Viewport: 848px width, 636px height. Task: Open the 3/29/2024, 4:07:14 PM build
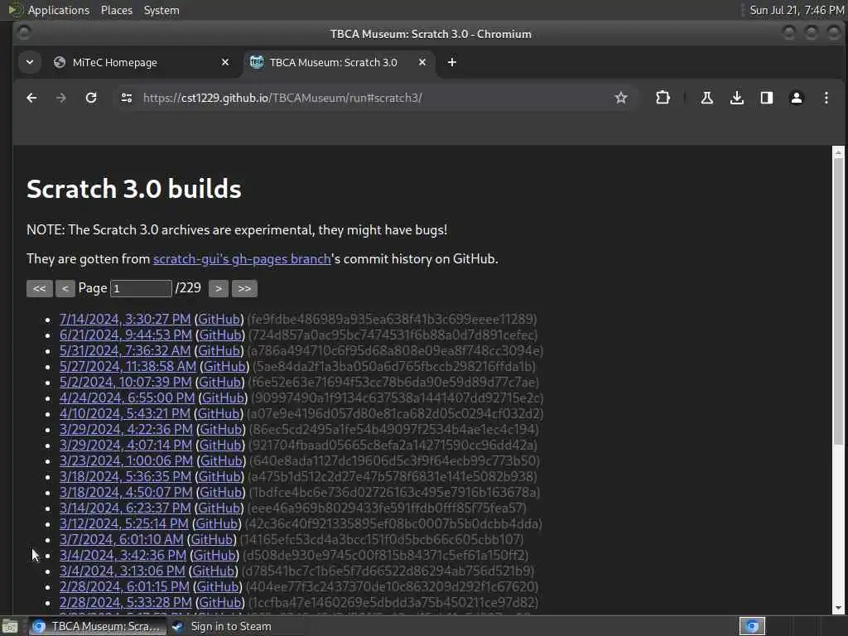click(126, 445)
